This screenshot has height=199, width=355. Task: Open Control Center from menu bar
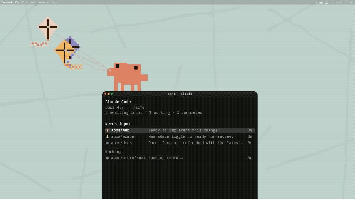(327, 2)
